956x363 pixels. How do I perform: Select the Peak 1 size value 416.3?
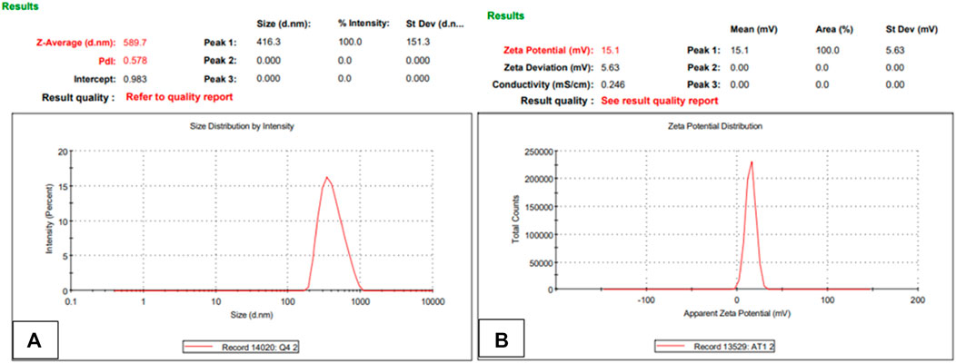coord(269,44)
